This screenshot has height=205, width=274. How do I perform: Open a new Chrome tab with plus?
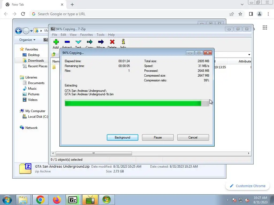point(72,5)
